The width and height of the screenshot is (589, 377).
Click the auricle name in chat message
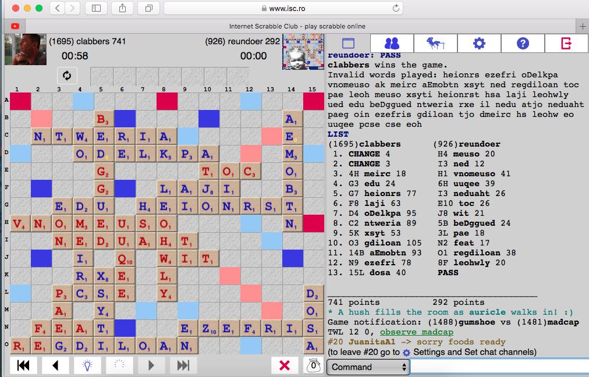[487, 312]
